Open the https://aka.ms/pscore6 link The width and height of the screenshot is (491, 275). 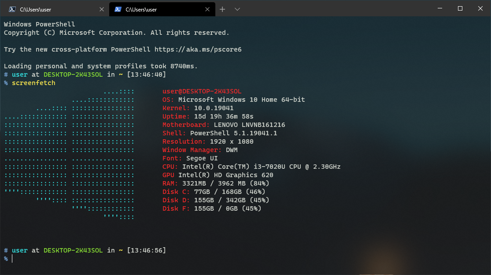(x=198, y=49)
